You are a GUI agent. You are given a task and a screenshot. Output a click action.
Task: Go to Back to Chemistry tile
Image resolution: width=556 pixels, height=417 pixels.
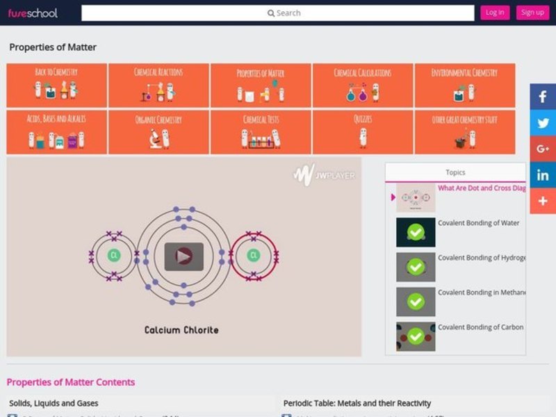click(56, 85)
